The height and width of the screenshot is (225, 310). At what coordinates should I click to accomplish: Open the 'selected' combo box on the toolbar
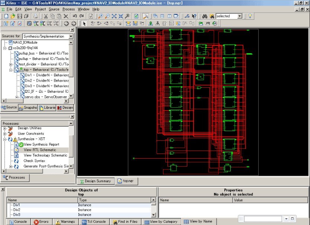click(x=240, y=16)
